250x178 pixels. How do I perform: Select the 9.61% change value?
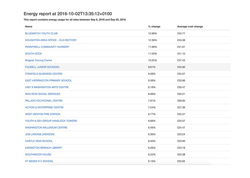(x=152, y=67)
